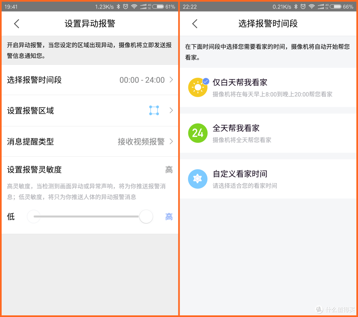The image size is (358, 317).
Task: Open 消息提醒类型 chevron arrow
Action: pyautogui.click(x=171, y=141)
